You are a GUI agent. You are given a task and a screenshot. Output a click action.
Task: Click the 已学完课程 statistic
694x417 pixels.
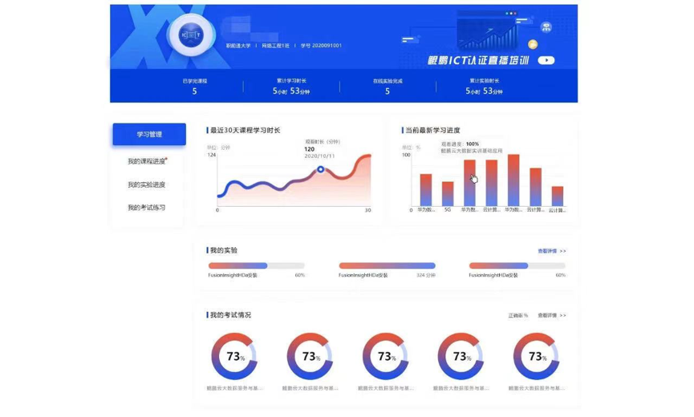(x=194, y=87)
